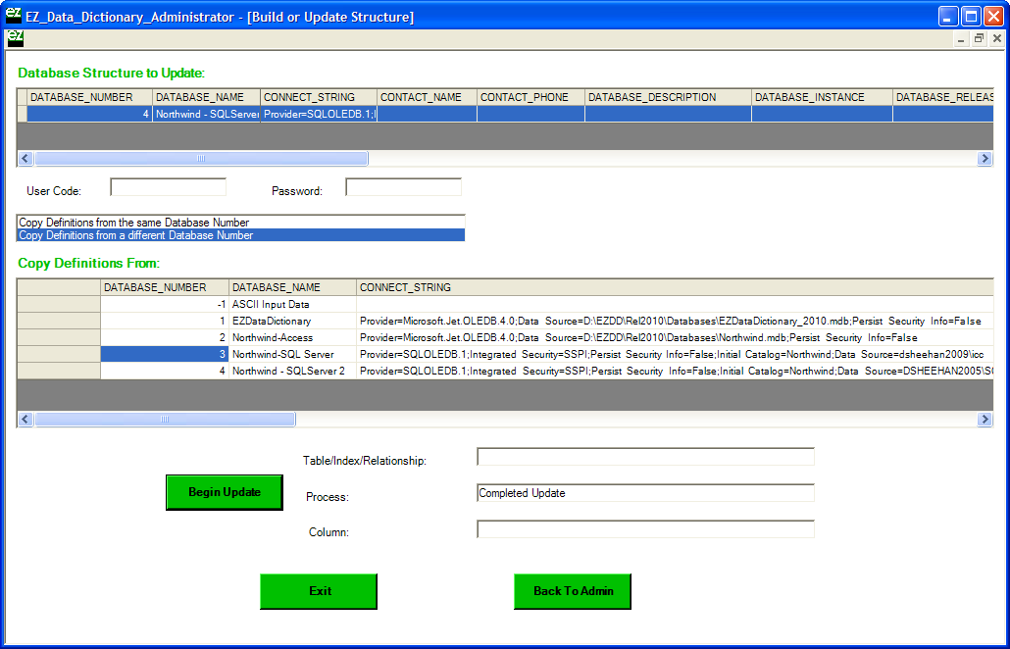The width and height of the screenshot is (1010, 649).
Task: Select the EZDataDictionary row in the grid
Action: [272, 322]
